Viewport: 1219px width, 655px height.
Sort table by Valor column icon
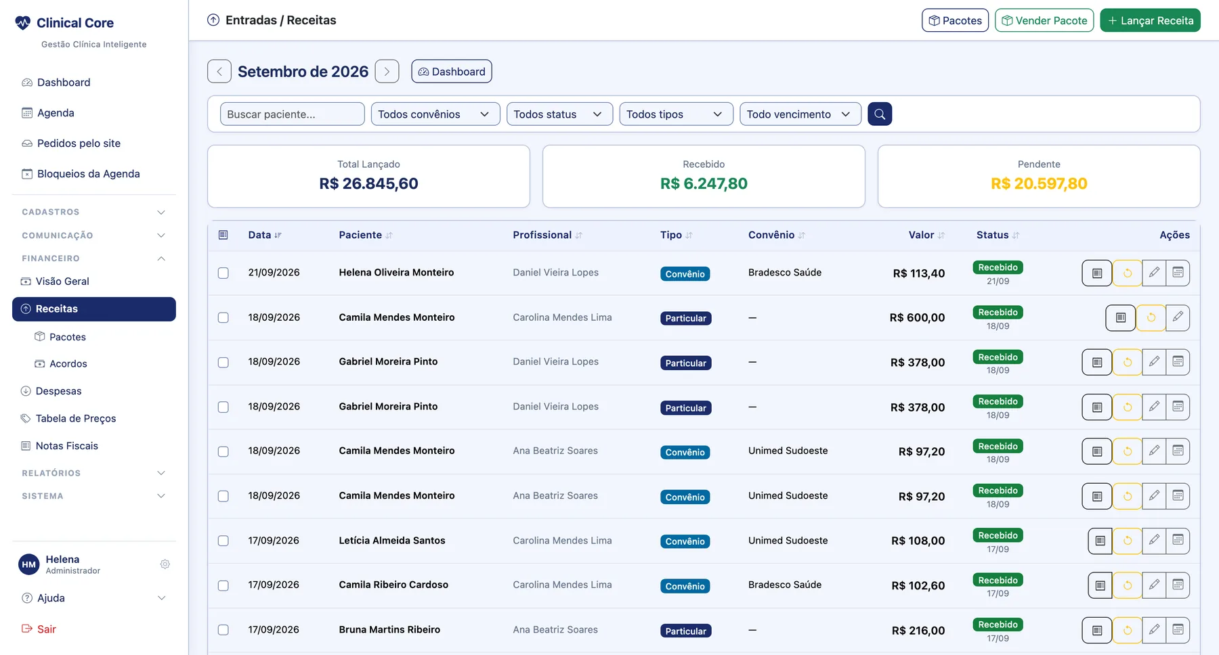coord(941,235)
